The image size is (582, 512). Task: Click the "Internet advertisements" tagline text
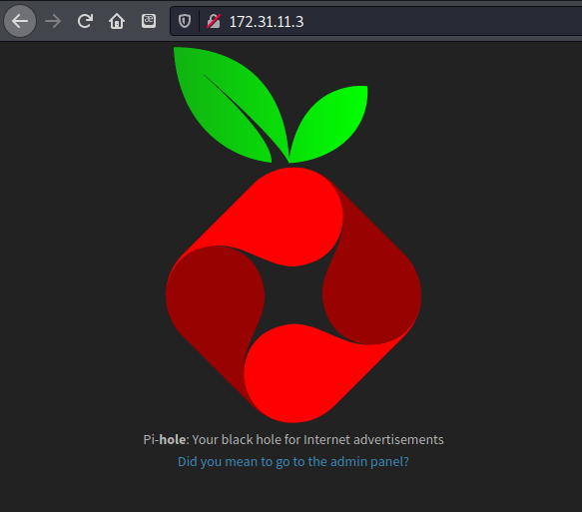(373, 440)
